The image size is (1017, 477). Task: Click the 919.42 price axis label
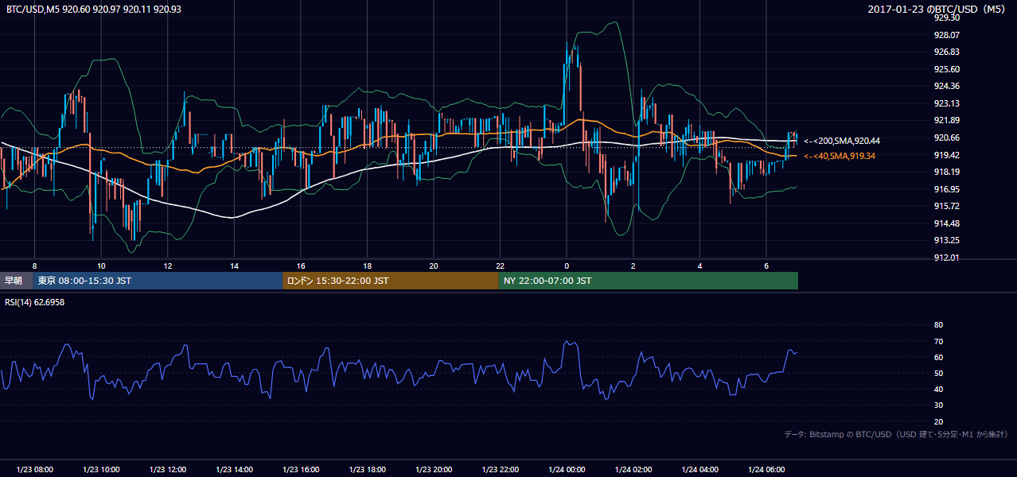point(946,155)
